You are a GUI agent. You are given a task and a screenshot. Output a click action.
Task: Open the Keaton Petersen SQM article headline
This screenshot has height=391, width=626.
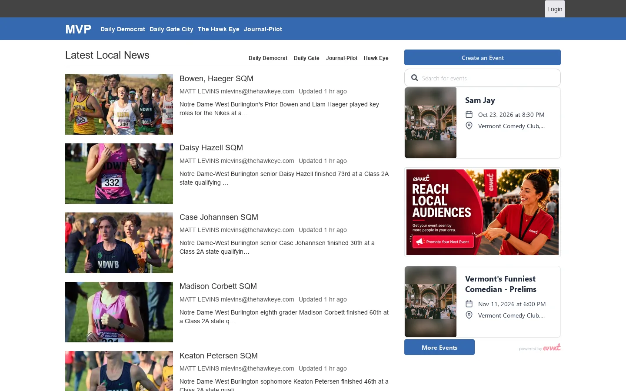[219, 356]
